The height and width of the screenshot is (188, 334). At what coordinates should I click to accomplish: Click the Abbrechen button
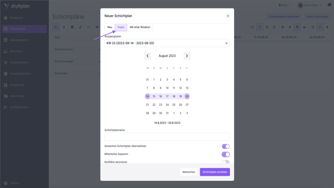(x=188, y=172)
